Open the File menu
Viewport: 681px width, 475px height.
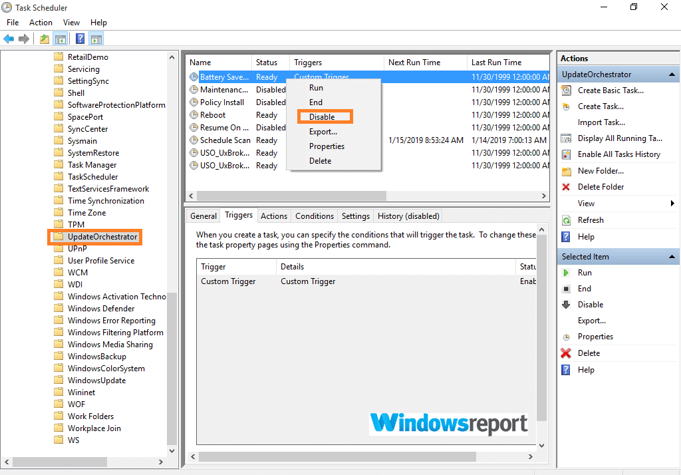(13, 23)
